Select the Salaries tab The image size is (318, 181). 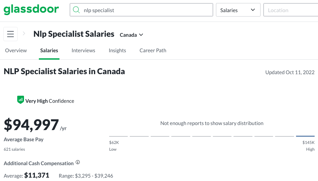tap(49, 50)
